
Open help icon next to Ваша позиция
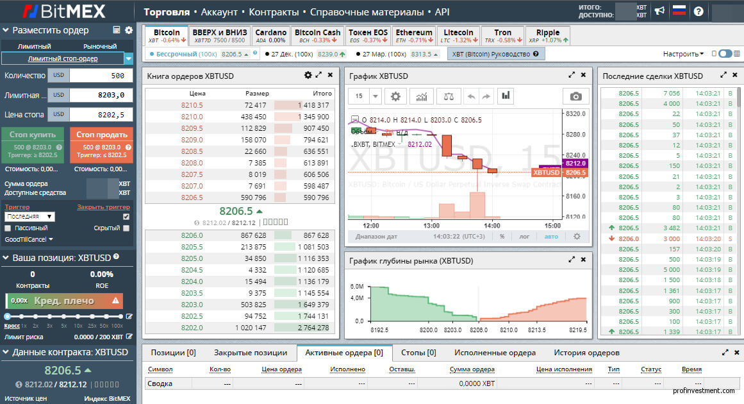click(x=116, y=257)
